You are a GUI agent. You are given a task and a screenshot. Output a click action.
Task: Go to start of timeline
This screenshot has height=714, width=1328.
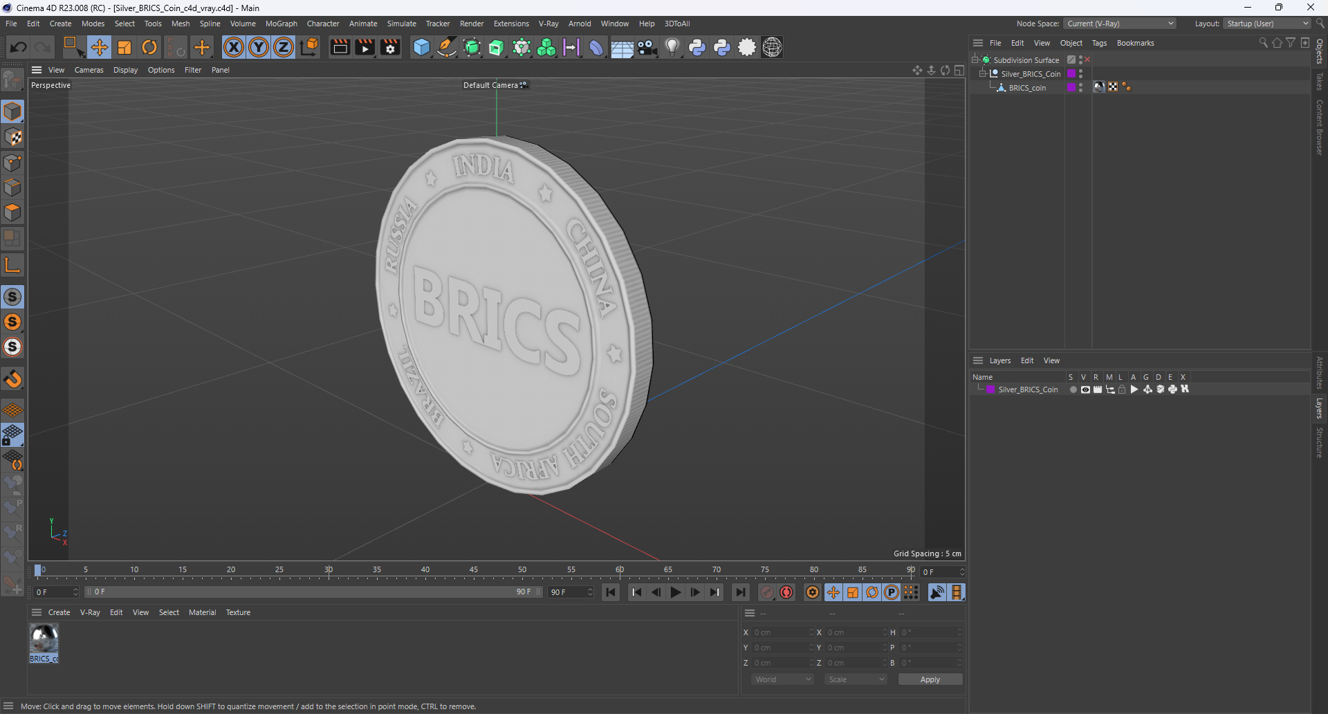[611, 592]
